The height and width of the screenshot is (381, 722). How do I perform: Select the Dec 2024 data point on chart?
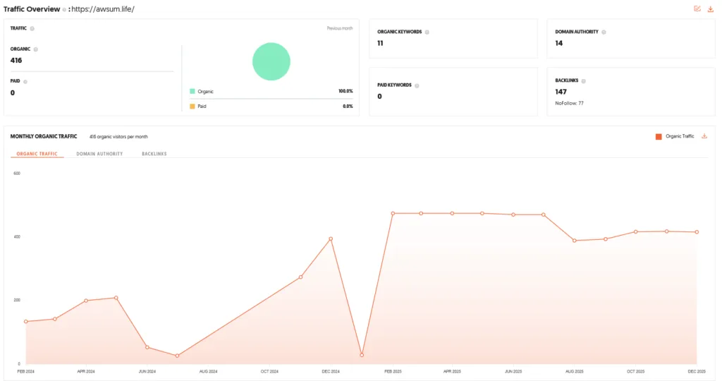pyautogui.click(x=331, y=238)
